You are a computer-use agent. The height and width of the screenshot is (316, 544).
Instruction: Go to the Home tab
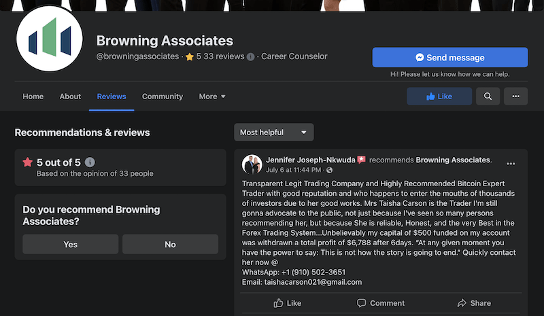[33, 96]
